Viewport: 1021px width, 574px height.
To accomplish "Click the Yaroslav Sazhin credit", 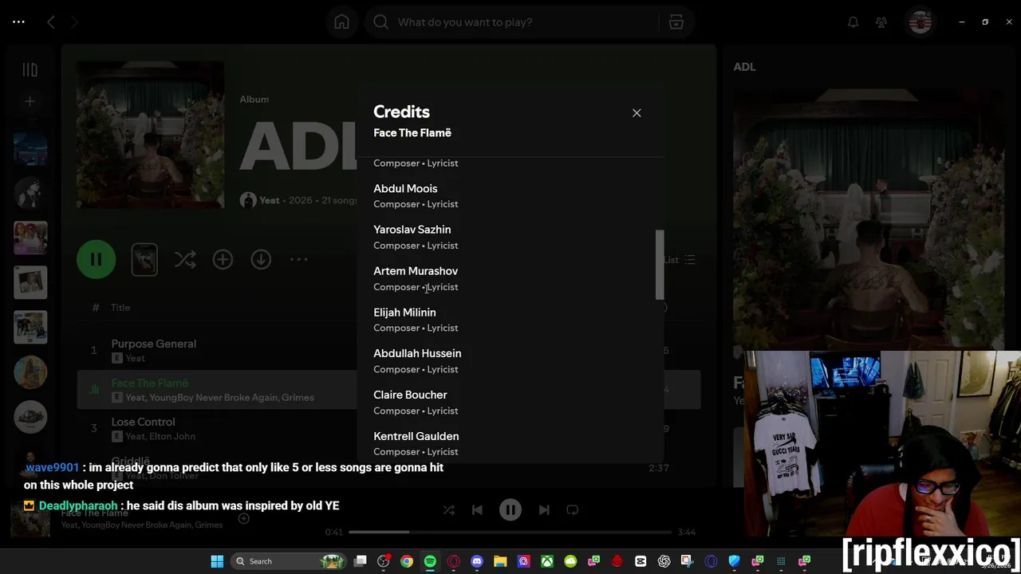I will click(412, 230).
